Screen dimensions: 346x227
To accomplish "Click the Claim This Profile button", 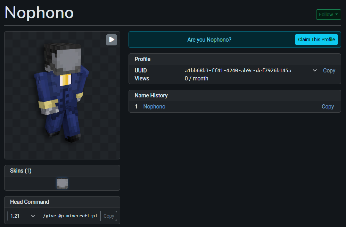I will pyautogui.click(x=316, y=40).
